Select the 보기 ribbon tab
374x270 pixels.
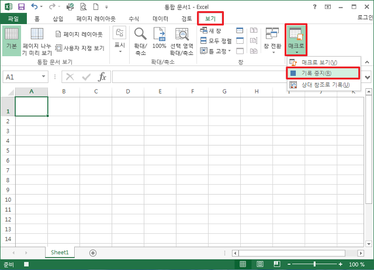pos(210,19)
